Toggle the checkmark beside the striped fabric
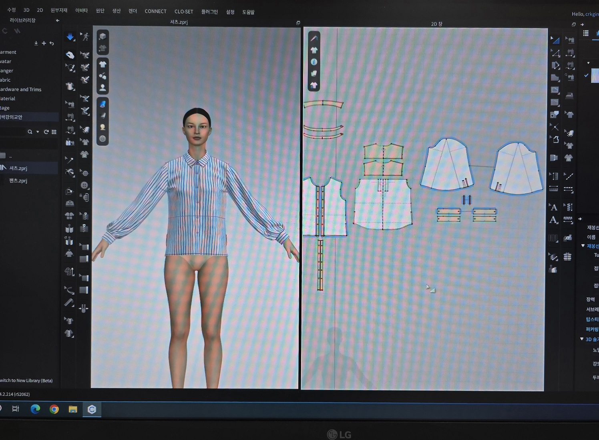Image resolution: width=599 pixels, height=440 pixels. tap(586, 75)
